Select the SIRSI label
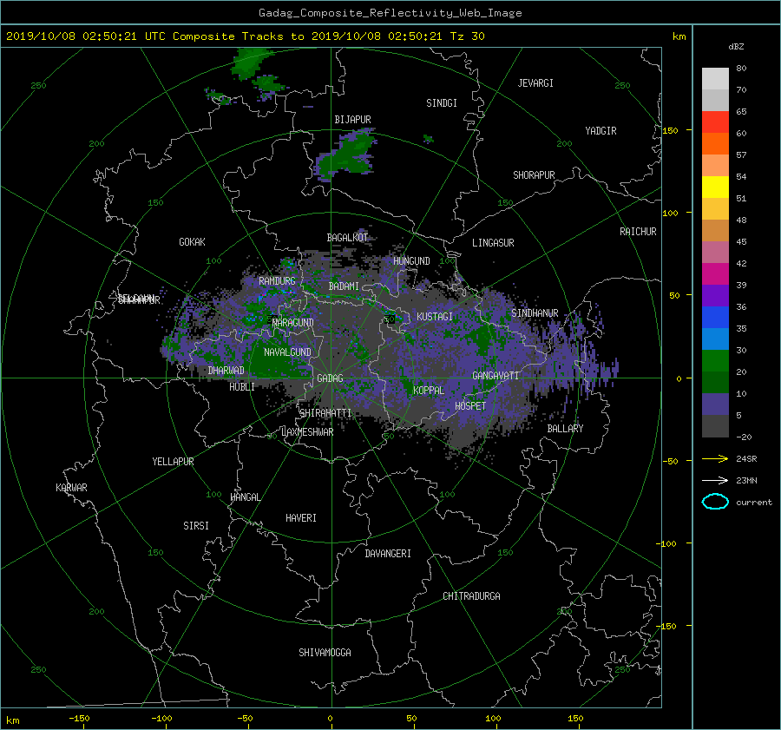Screen dimensions: 781x730 [x=196, y=526]
